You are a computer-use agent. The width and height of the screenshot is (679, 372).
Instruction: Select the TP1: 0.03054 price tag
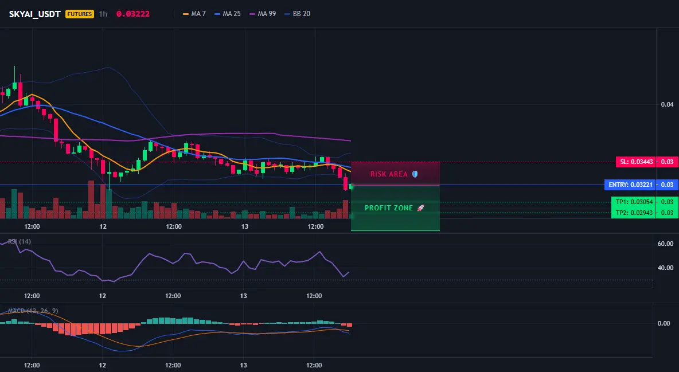pyautogui.click(x=634, y=202)
